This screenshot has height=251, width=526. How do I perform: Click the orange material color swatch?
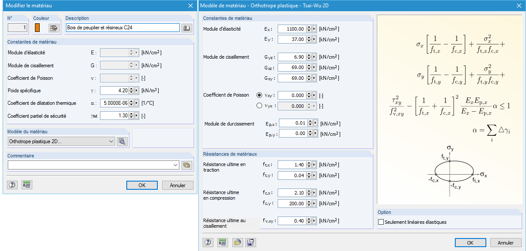coord(37,28)
